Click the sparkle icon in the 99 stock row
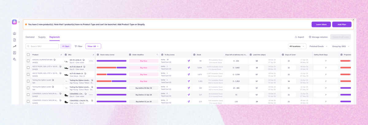This screenshot has width=368, height=125. [x=189, y=61]
